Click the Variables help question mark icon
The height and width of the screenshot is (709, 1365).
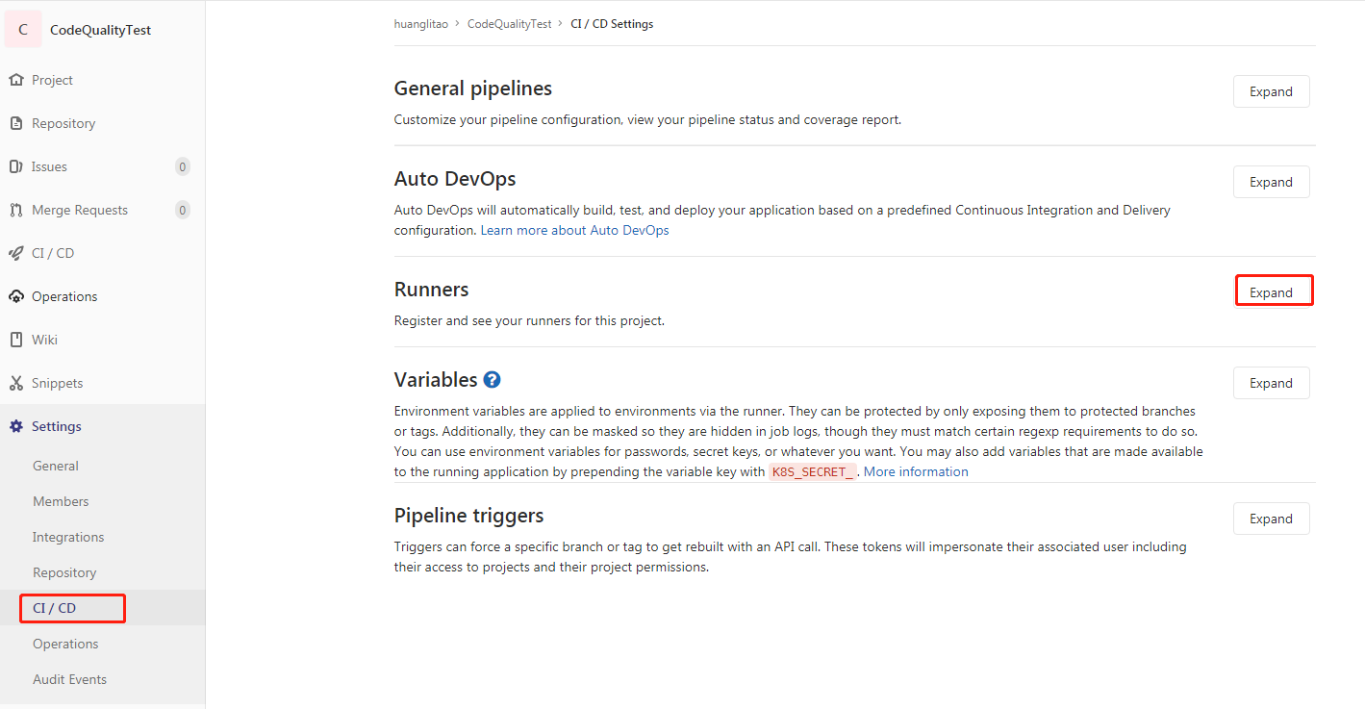coord(492,379)
